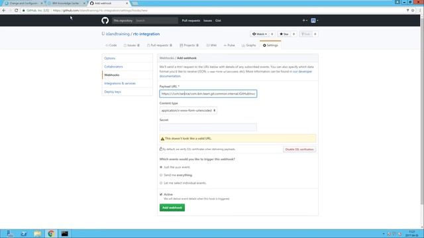The width and height of the screenshot is (424, 238).
Task: Click Gist in top header
Action: 218,20
